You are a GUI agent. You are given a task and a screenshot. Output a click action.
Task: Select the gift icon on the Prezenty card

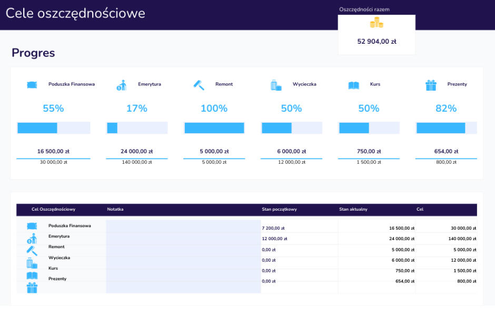tap(431, 85)
